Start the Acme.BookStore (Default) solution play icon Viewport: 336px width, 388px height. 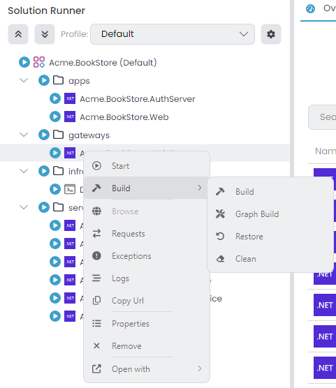pyautogui.click(x=24, y=62)
